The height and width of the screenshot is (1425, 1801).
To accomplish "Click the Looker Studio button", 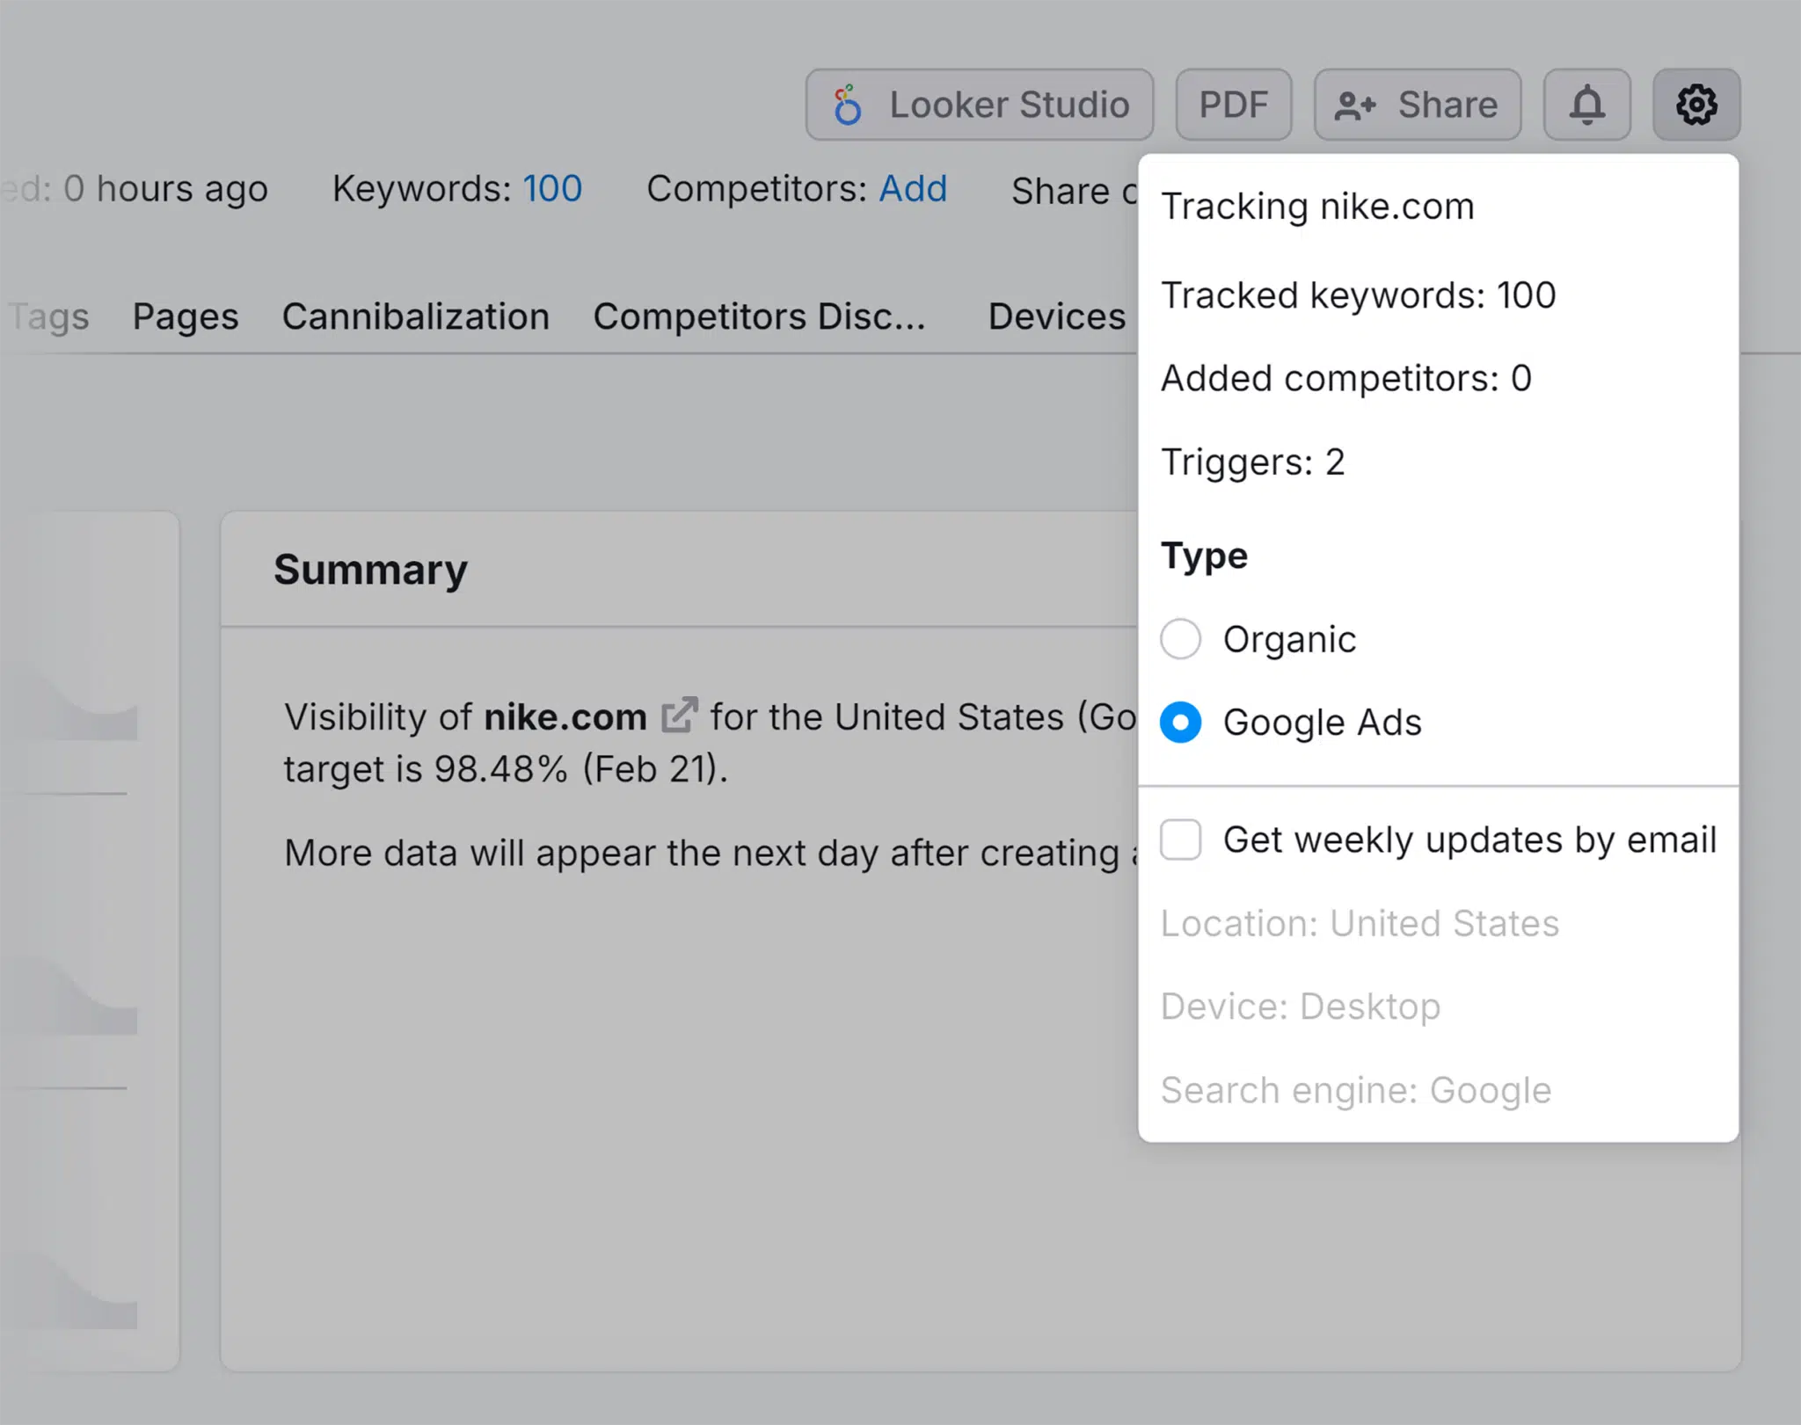I will [x=979, y=105].
